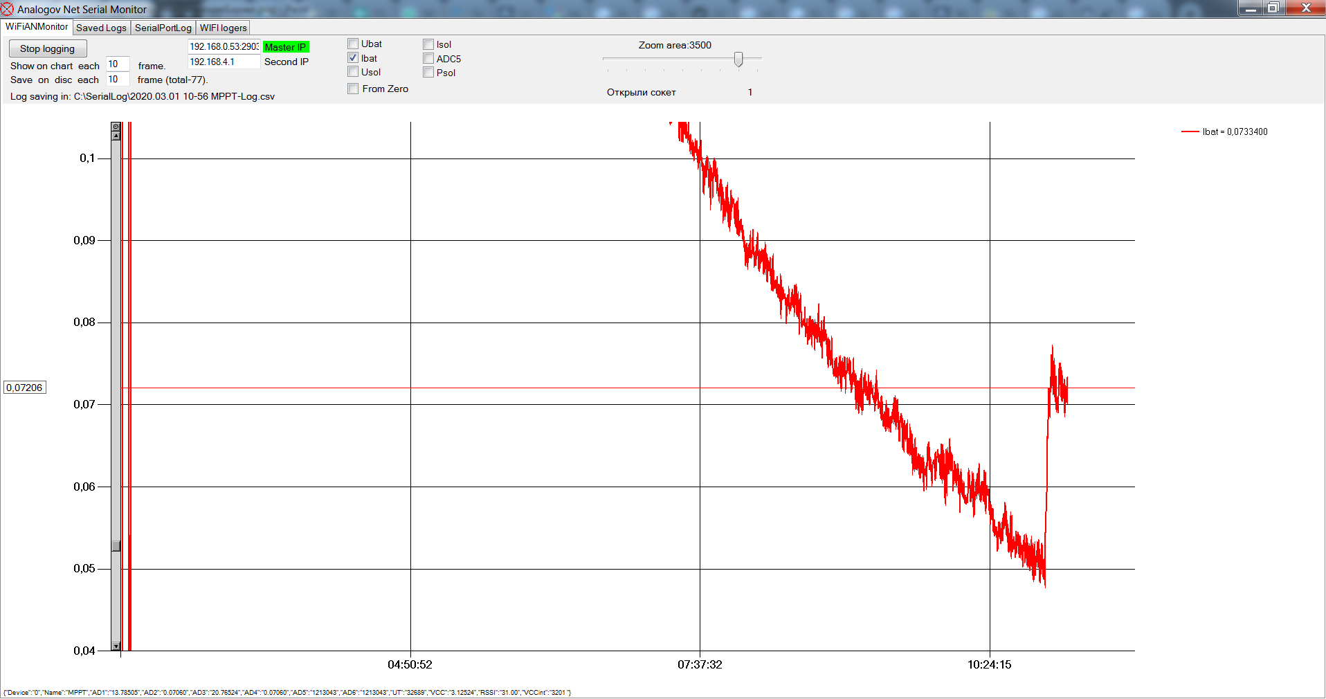1326x699 pixels.
Task: Click the down arrow on the chart's axis scrollbar
Action: point(116,646)
